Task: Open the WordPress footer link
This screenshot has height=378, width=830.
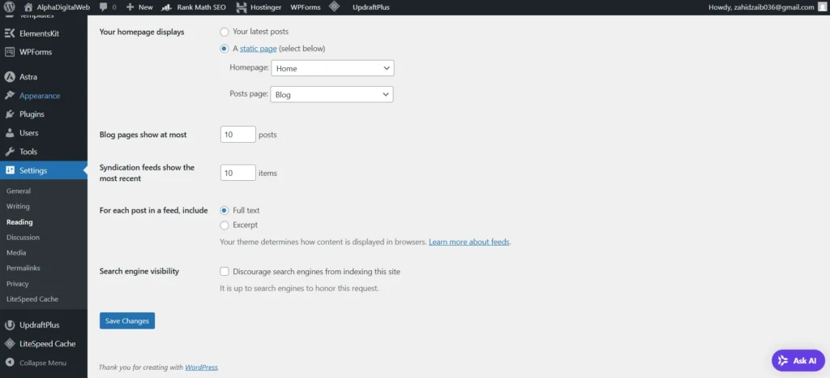Action: coord(201,367)
